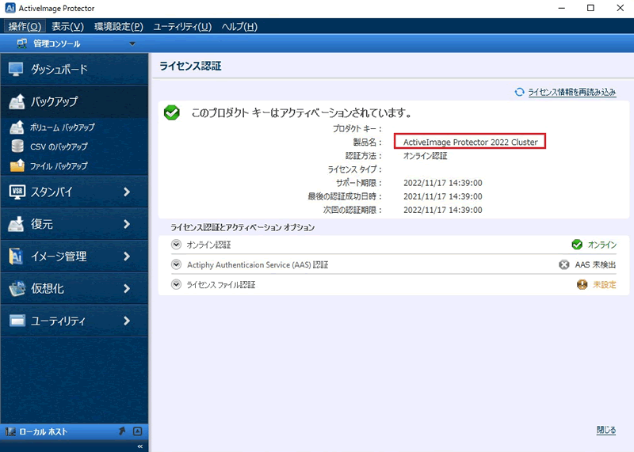
Task: Click the オンライン status text
Action: tap(602, 245)
